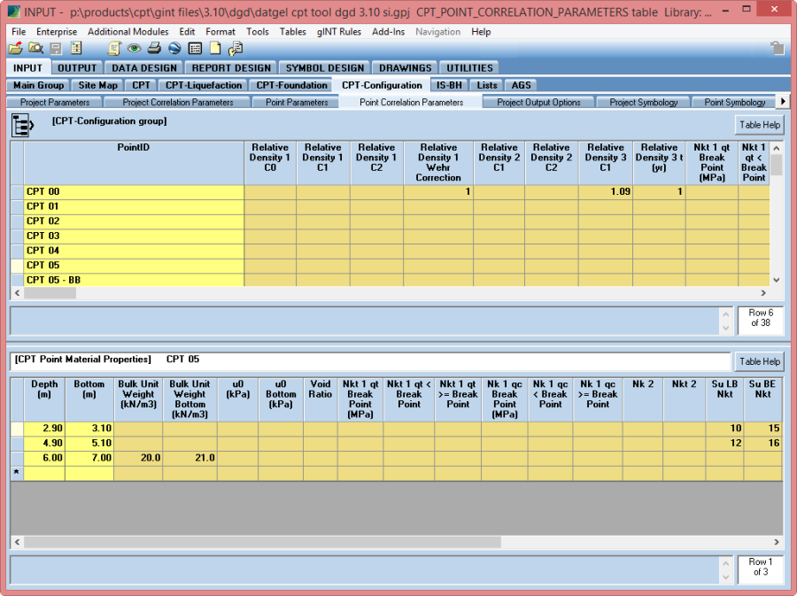The height and width of the screenshot is (596, 797).
Task: Click the open project folder icon
Action: pos(15,48)
